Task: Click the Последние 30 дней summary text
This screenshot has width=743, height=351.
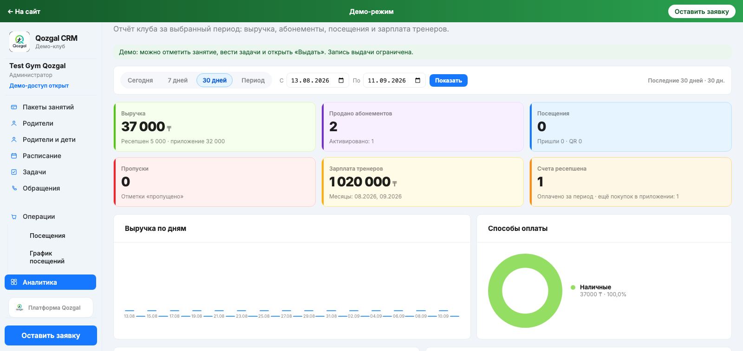Action: (x=686, y=80)
